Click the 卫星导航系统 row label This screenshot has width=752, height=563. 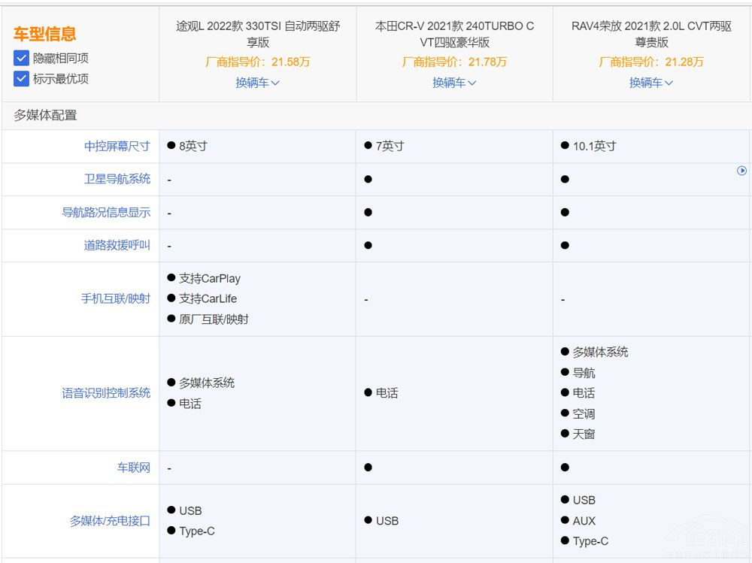click(x=117, y=179)
